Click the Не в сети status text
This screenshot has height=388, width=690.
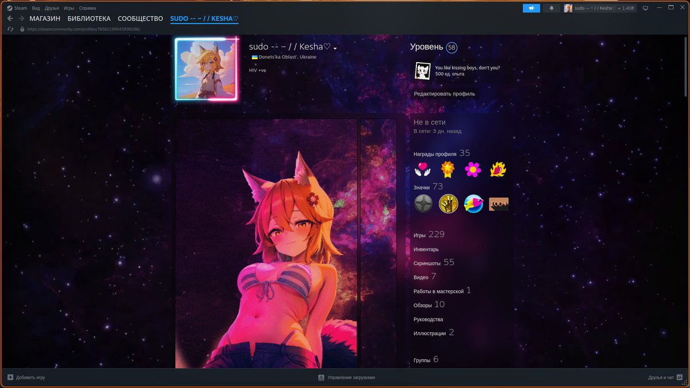[430, 122]
